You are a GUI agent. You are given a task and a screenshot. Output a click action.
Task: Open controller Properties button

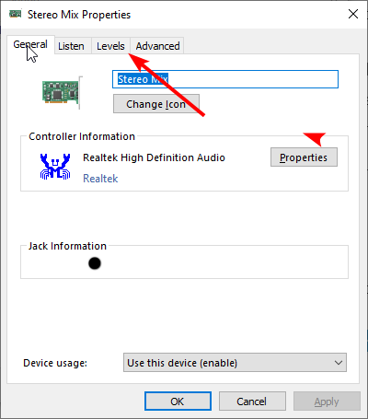(x=304, y=157)
